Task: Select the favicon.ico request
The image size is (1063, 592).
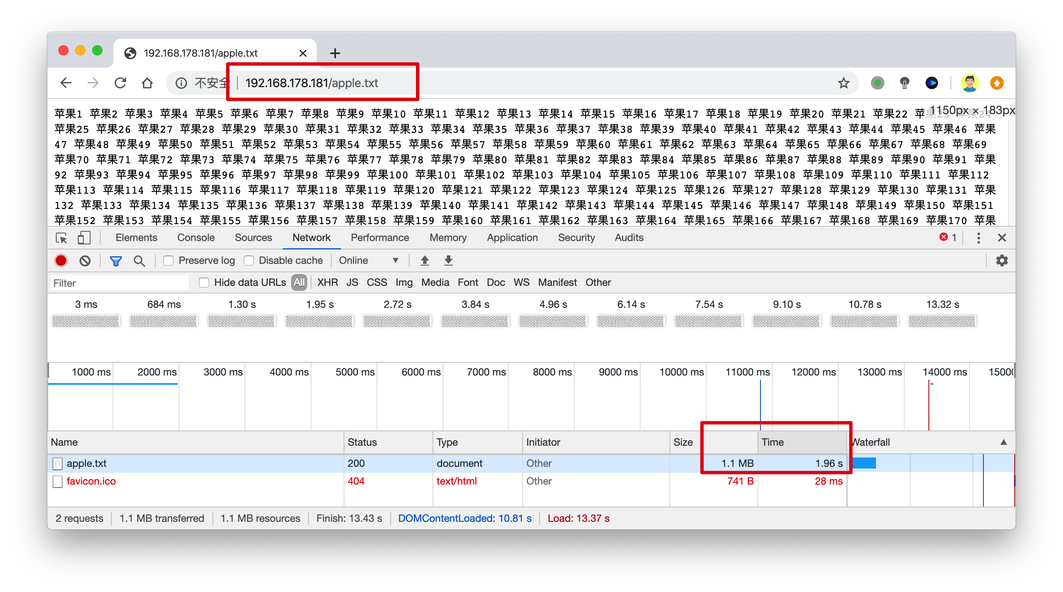Action: [x=531, y=481]
